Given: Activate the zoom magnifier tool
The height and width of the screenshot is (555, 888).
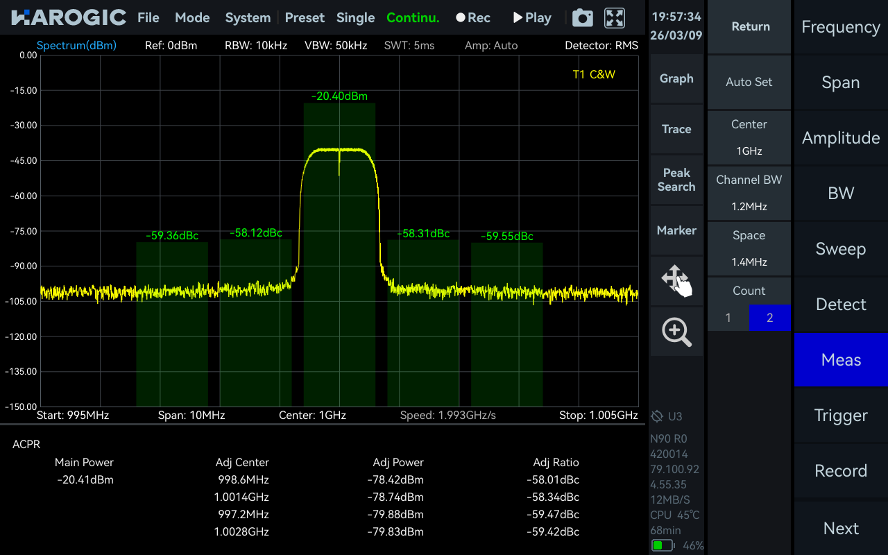Looking at the screenshot, I should click(676, 332).
